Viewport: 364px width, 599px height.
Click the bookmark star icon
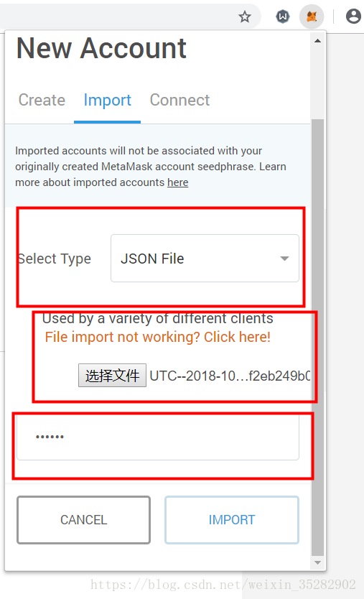[244, 17]
